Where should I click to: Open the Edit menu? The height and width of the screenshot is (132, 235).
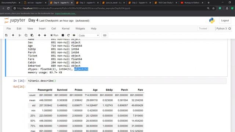[x=19, y=29]
